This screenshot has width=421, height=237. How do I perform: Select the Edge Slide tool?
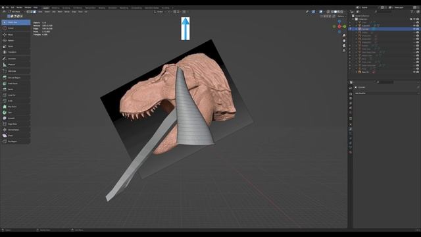click(x=16, y=124)
